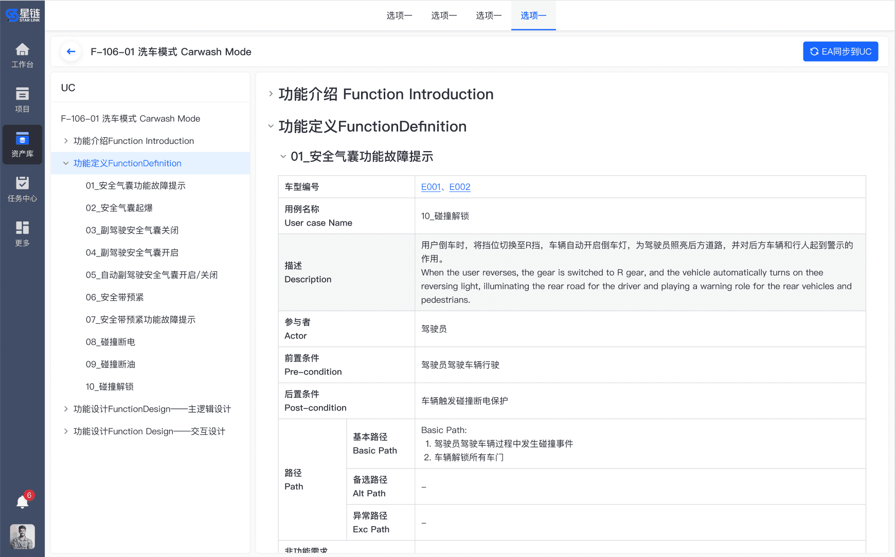Screen dimensions: 895x557
Task: Expand 功能设计Function Design——交互设计 tree node
Action: tap(66, 431)
